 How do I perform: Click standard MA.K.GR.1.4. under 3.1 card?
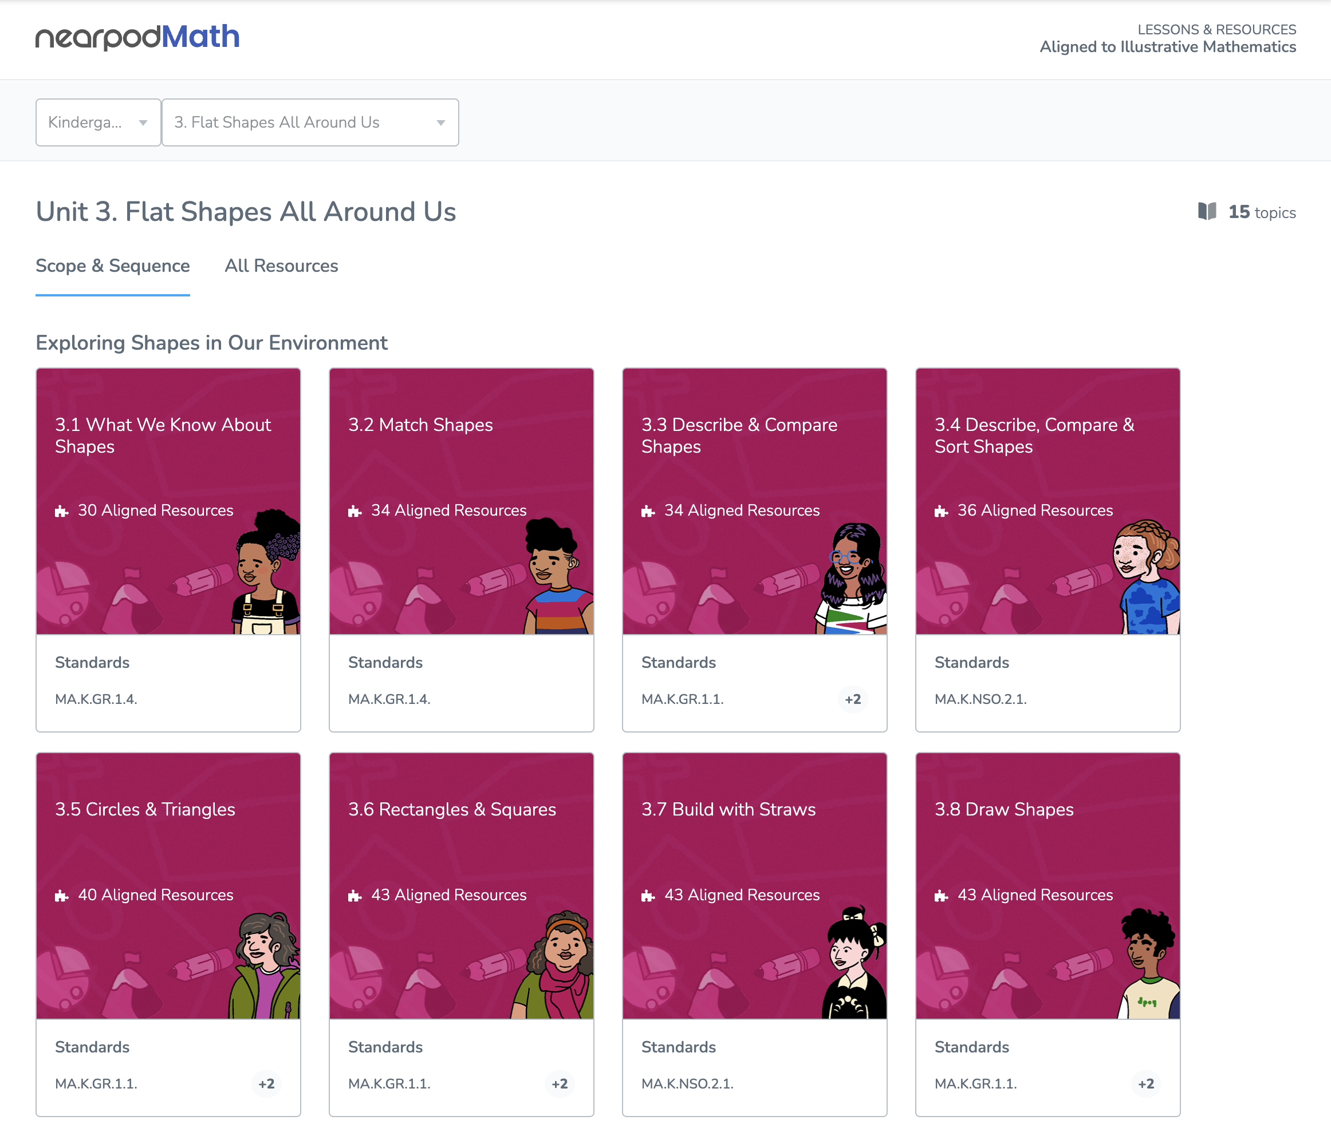tap(96, 699)
